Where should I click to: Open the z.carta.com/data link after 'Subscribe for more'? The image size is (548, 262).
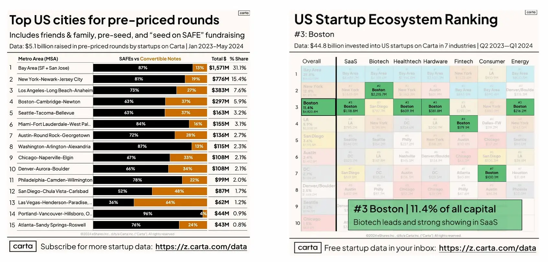[x=201, y=247]
